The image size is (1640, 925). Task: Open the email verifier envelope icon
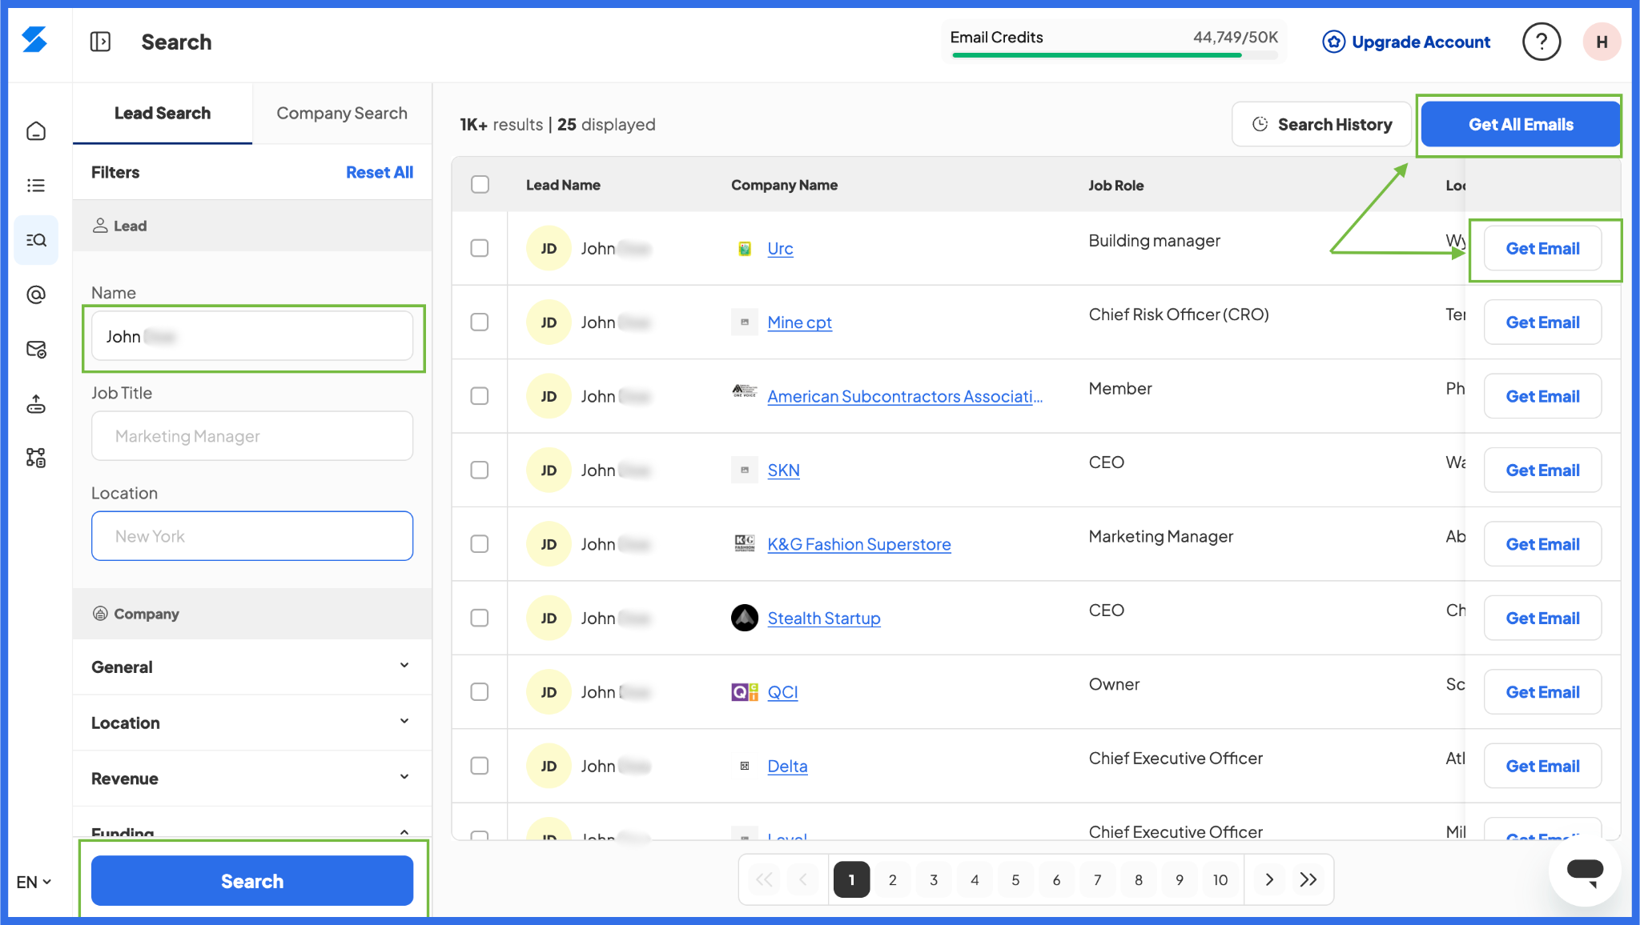pos(36,350)
